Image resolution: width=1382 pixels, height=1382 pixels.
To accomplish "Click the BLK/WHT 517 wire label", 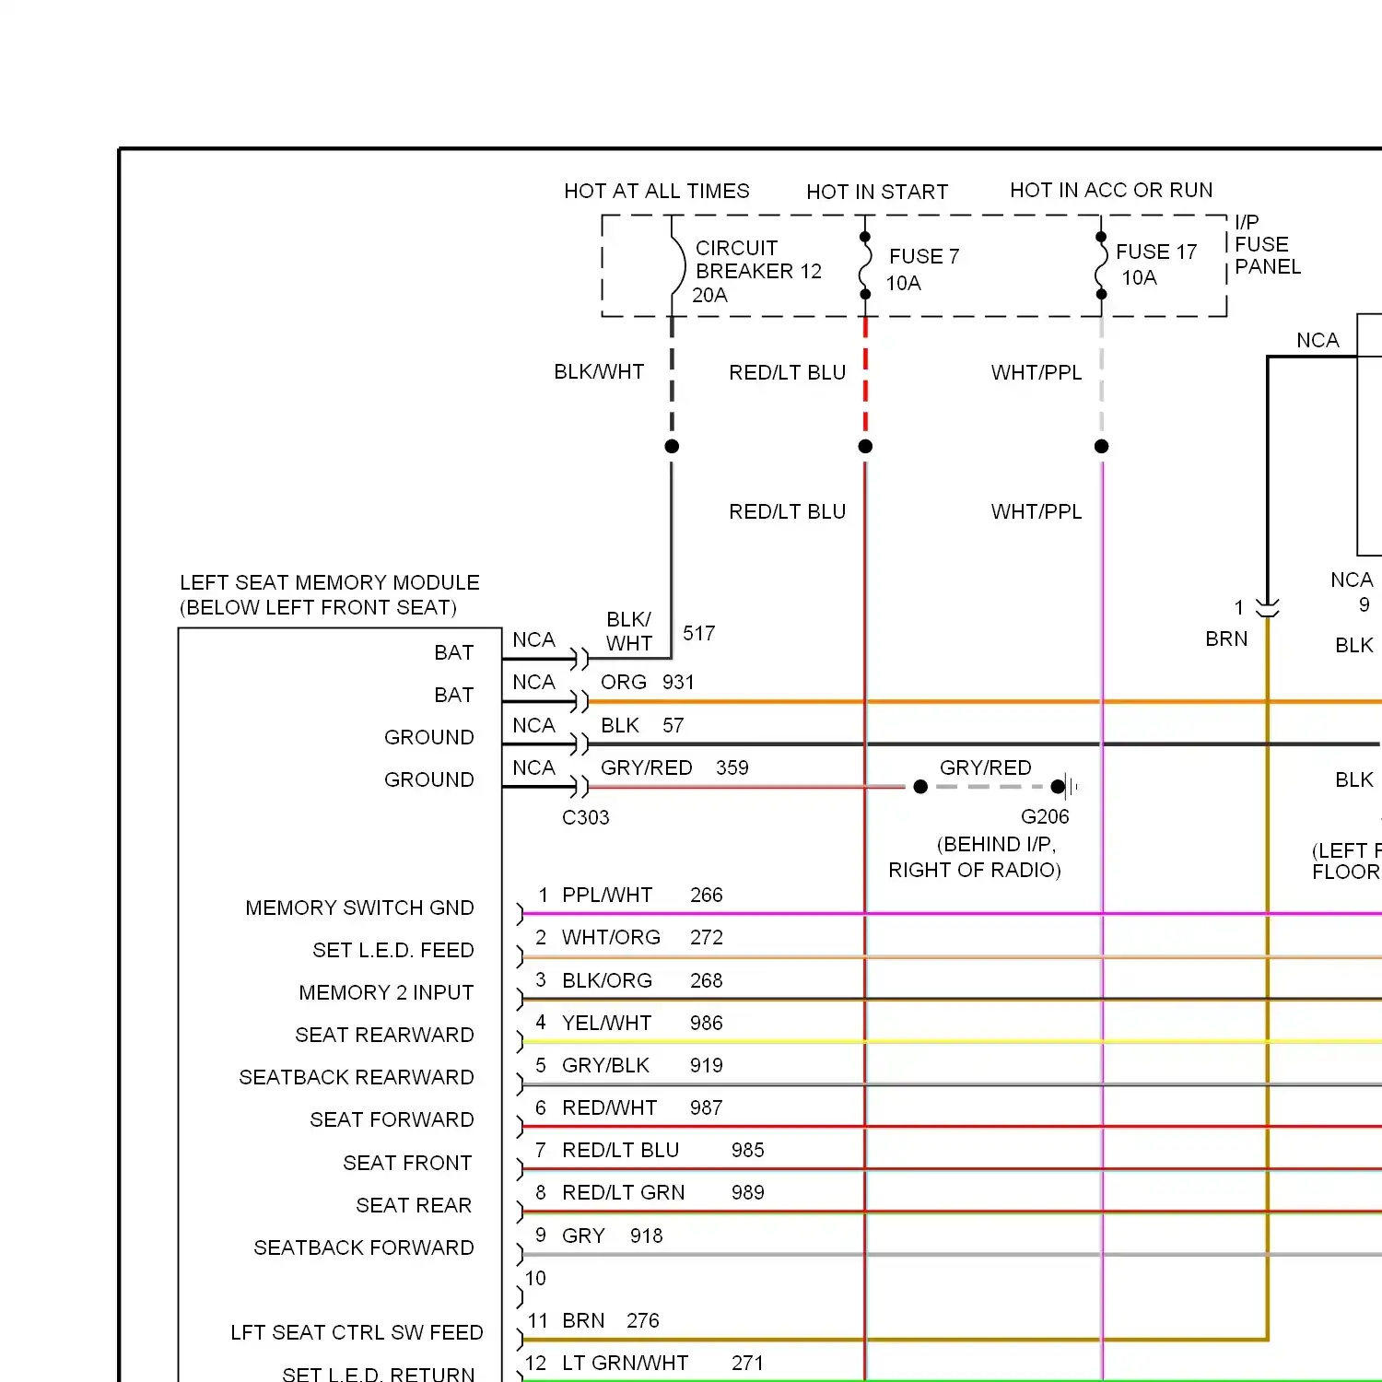I will point(660,632).
